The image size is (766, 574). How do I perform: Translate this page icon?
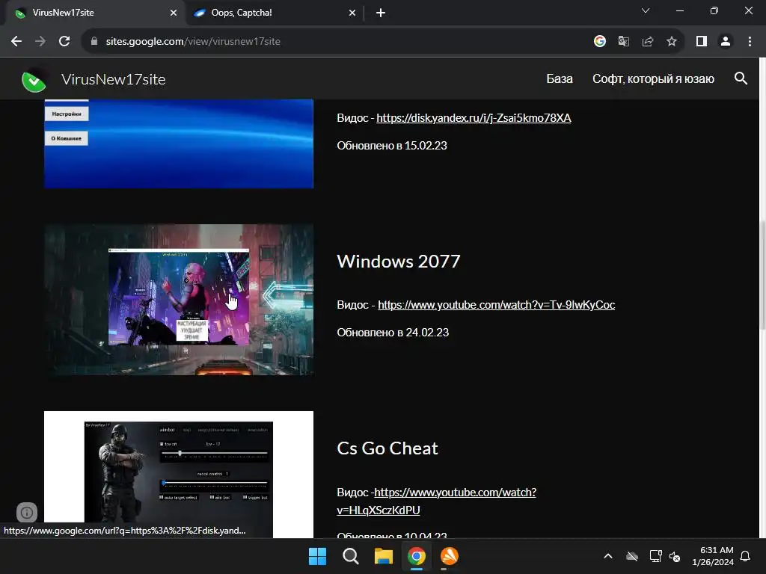coord(624,42)
